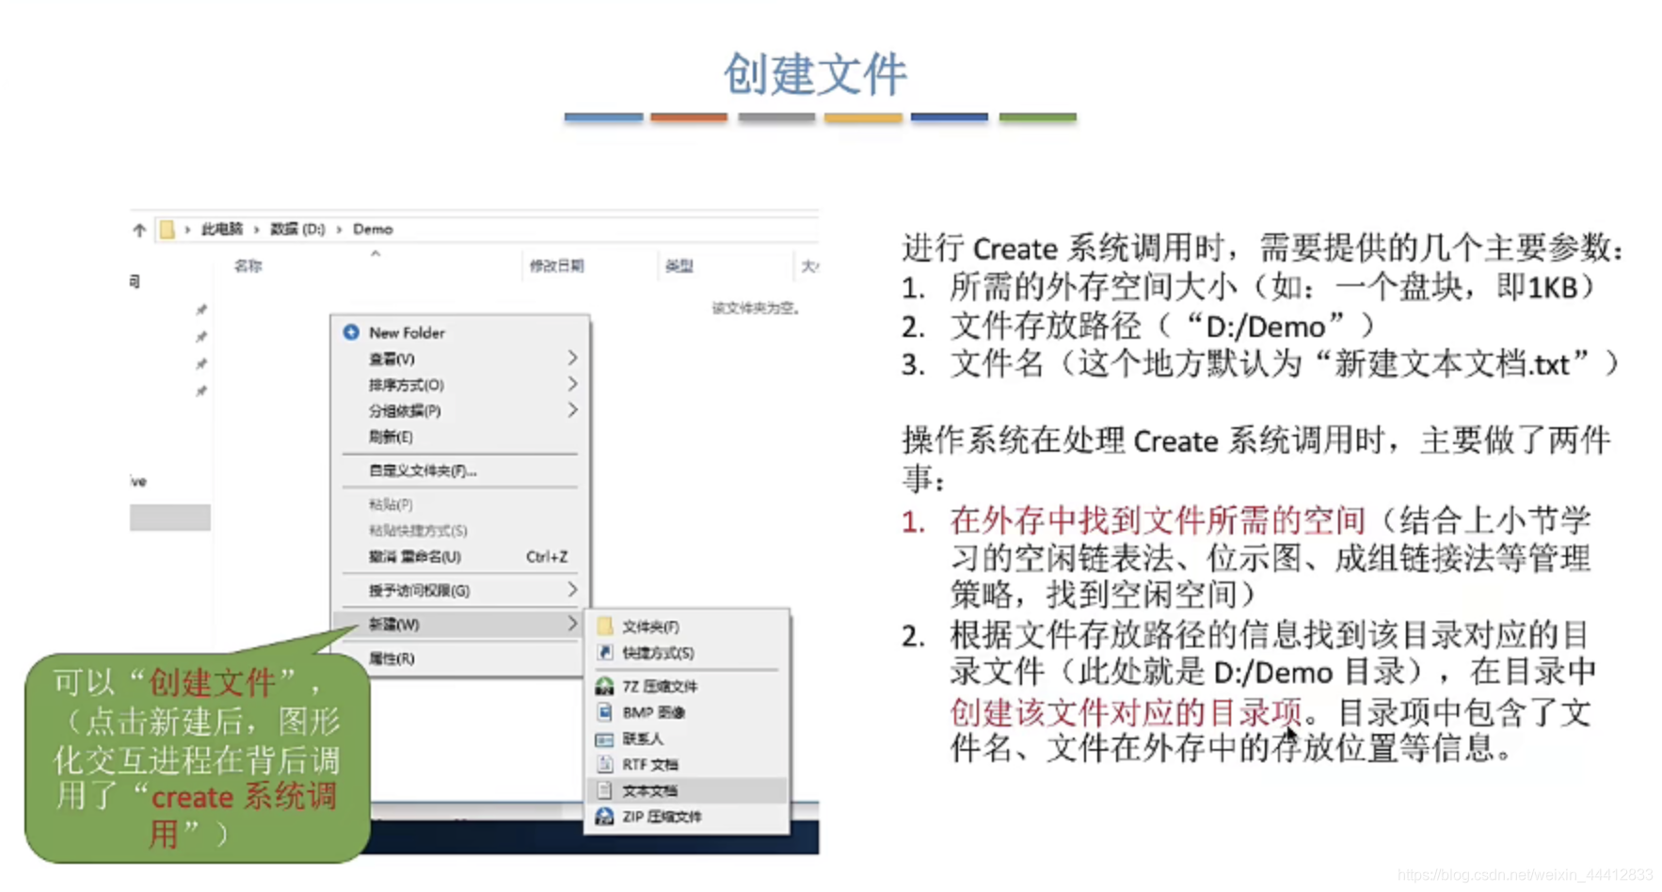Open the 排序方式(O) menu entry
This screenshot has width=1662, height=892.
click(x=460, y=384)
